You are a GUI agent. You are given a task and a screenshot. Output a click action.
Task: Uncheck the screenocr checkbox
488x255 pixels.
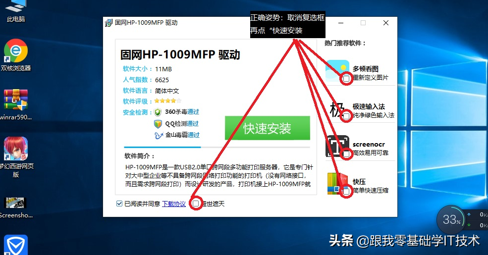point(346,154)
